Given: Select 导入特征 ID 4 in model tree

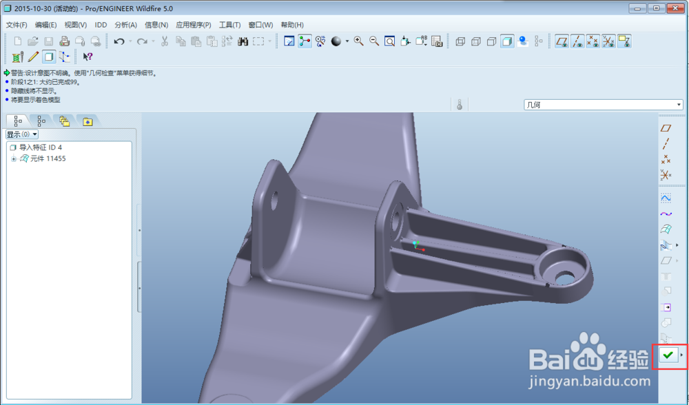Looking at the screenshot, I should coord(36,147).
